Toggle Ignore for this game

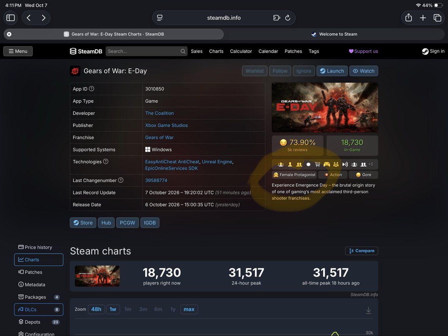click(x=304, y=71)
